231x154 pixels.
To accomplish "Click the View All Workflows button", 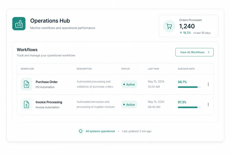I will 195,52.
